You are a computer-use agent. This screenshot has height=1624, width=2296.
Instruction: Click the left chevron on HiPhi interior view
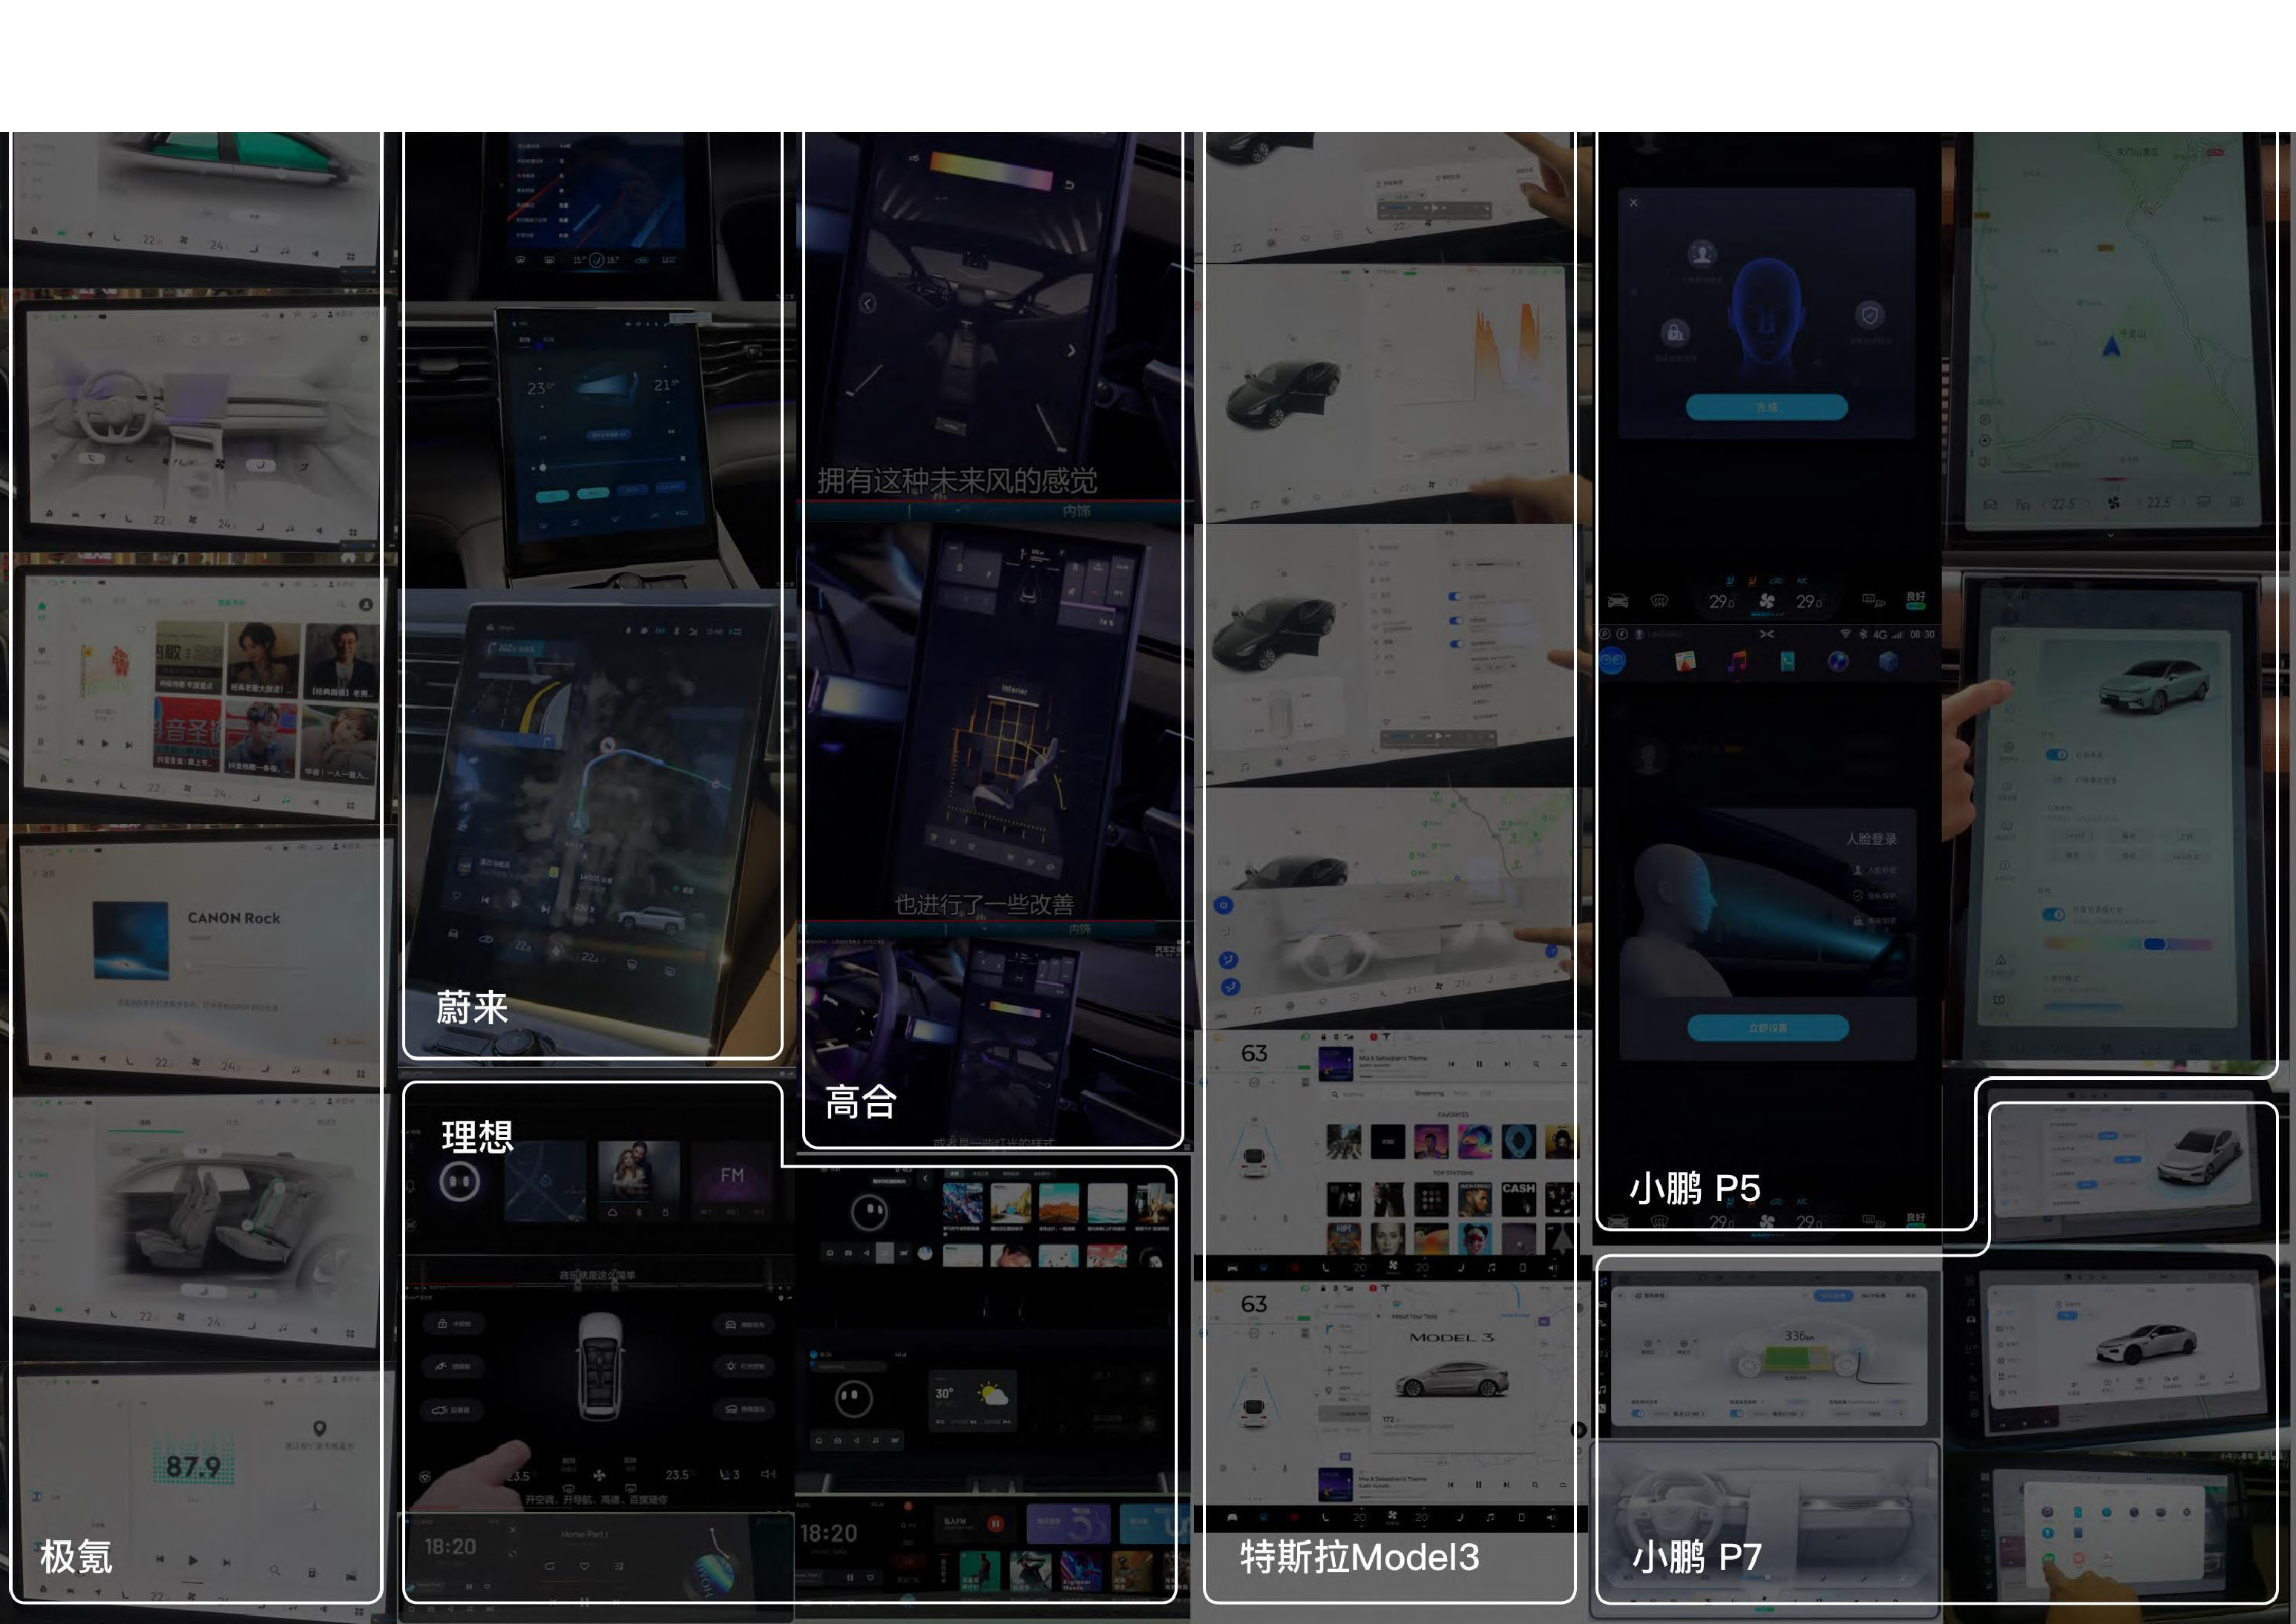click(867, 303)
